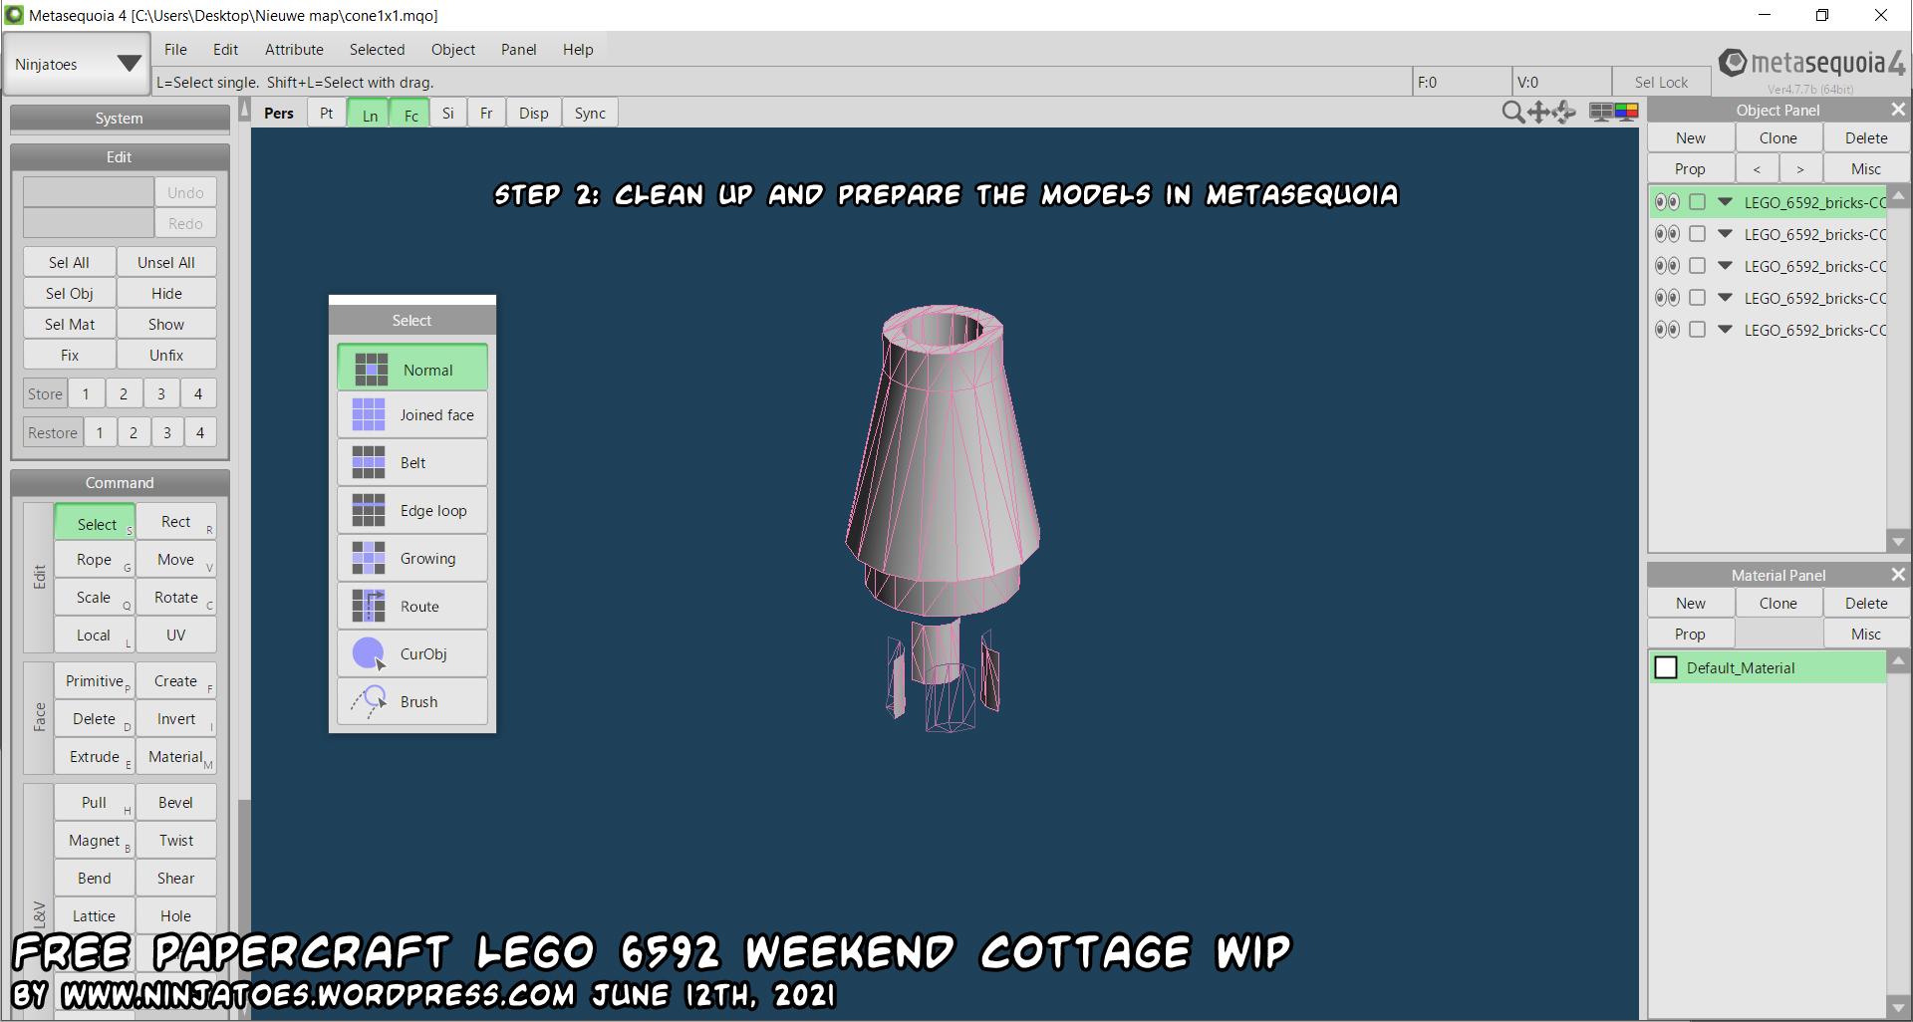
Task: Collapse the Edit panel header
Action: pyautogui.click(x=120, y=157)
